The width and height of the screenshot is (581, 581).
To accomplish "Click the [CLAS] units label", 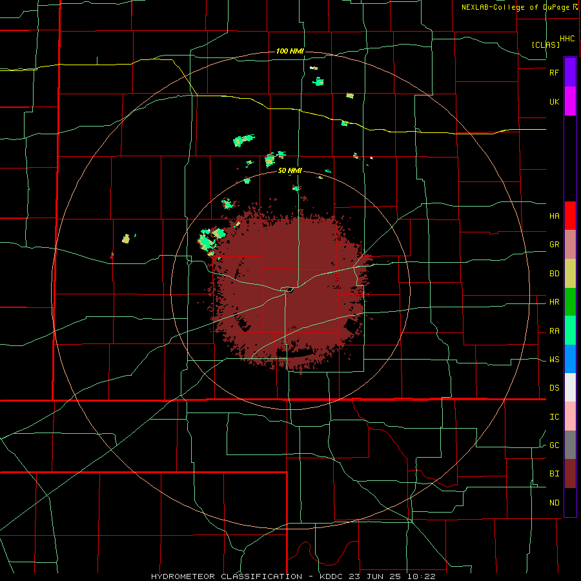I will tap(545, 45).
